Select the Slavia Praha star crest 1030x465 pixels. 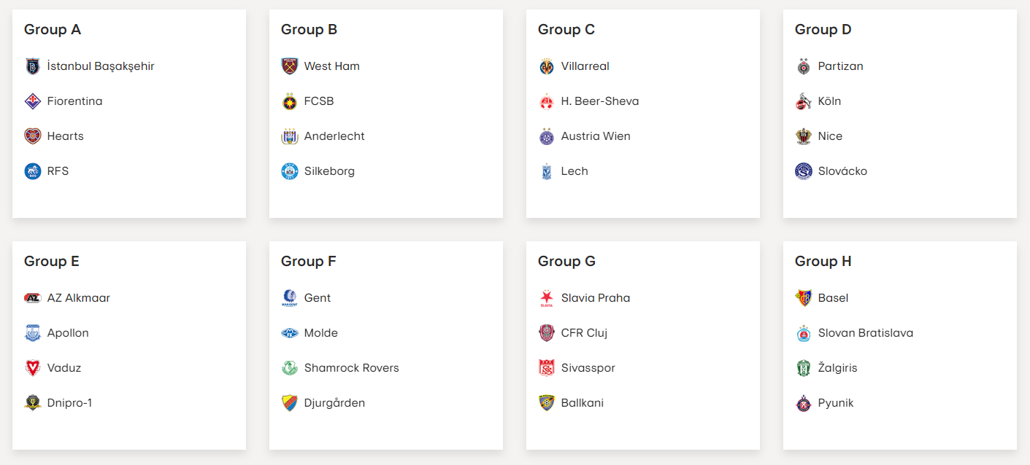click(x=547, y=298)
